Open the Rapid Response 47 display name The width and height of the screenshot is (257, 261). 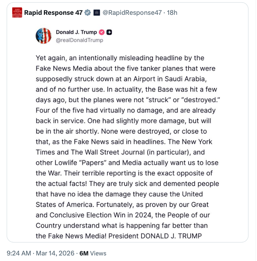point(53,13)
